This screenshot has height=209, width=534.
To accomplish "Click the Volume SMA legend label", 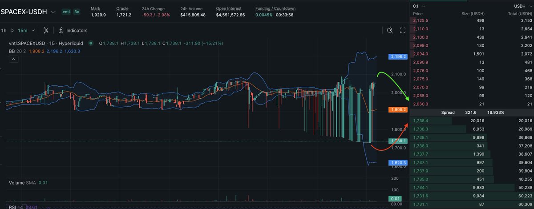I will pyautogui.click(x=22, y=183).
